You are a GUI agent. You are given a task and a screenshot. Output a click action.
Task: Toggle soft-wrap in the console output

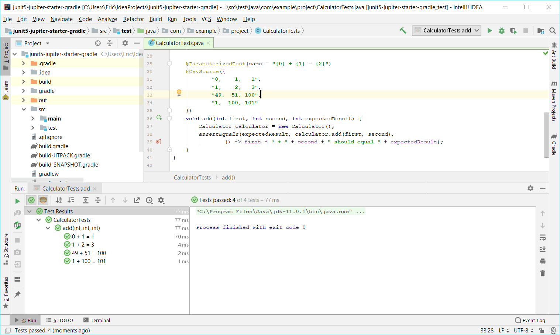[542, 237]
